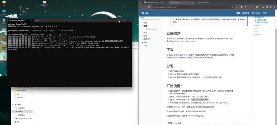Bookmark this page with the star icon
Image resolution: width=277 pixels, height=125 pixels.
click(232, 7)
